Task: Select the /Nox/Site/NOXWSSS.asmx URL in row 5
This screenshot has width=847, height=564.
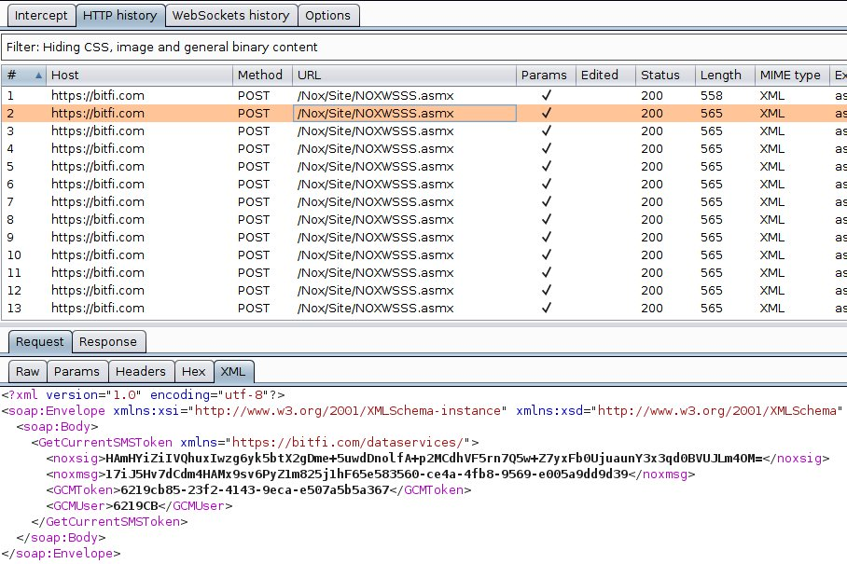Action: 375,167
